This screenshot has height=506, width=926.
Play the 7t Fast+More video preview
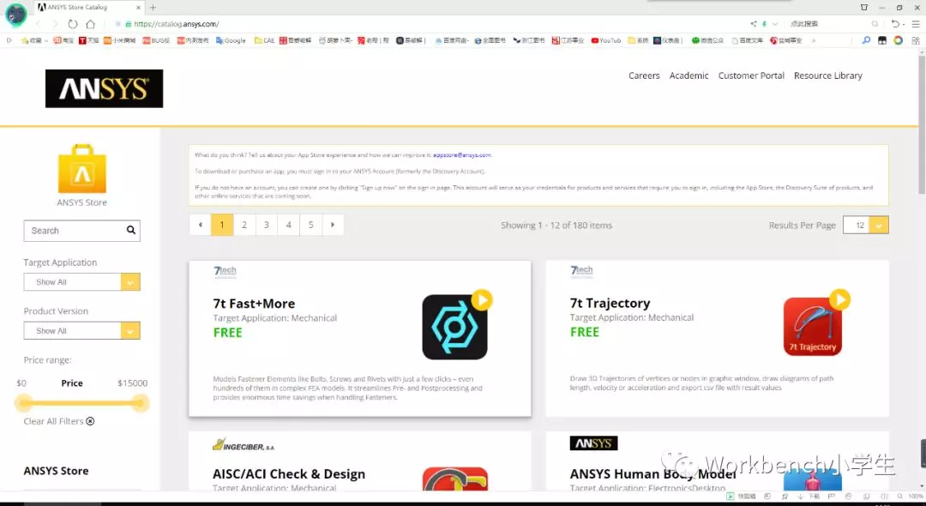pyautogui.click(x=482, y=300)
